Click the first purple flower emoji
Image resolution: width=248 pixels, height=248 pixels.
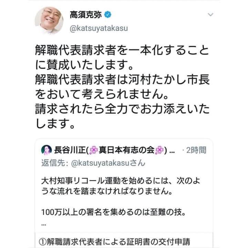click(94, 150)
